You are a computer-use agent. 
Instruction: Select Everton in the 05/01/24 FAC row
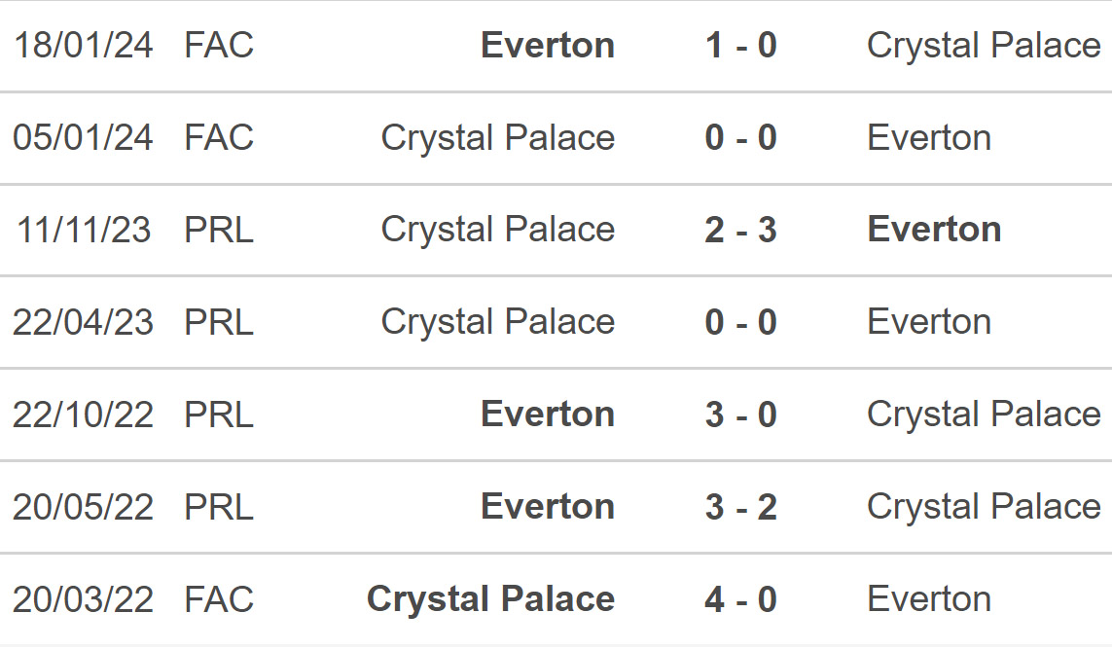point(929,137)
